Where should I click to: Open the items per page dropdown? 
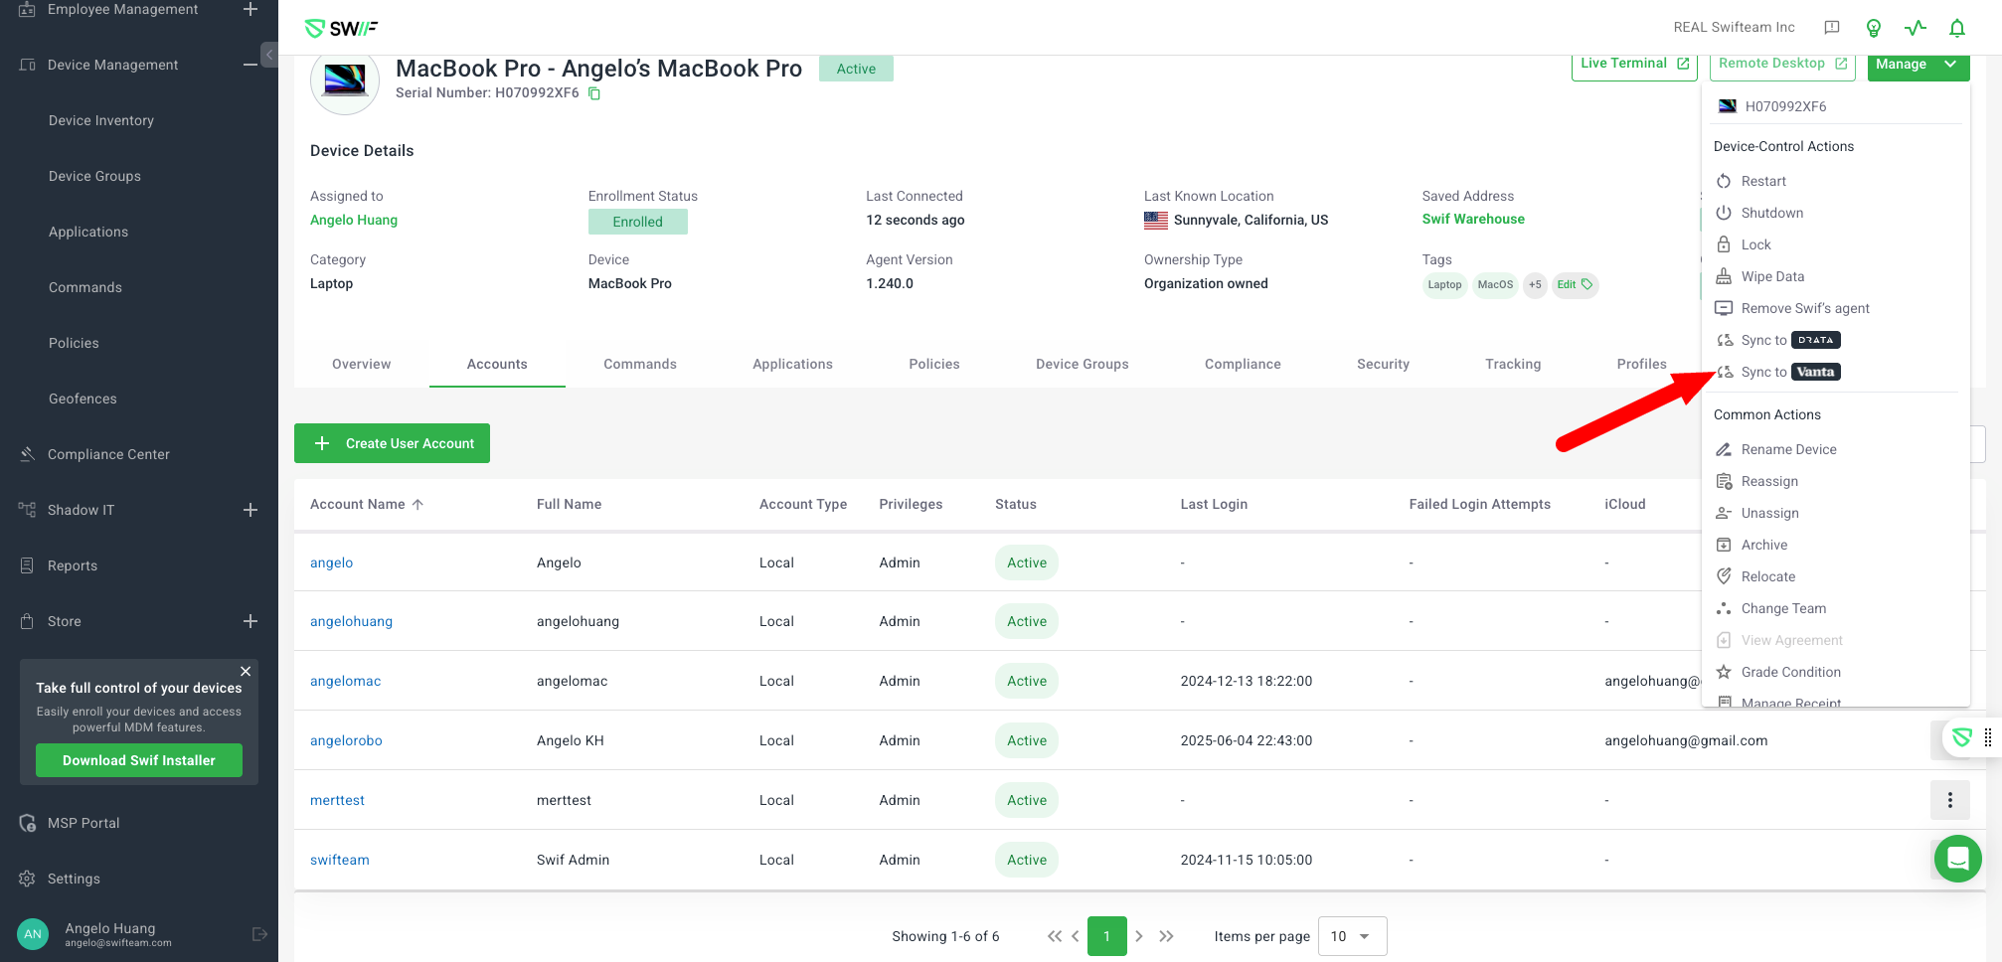point(1351,936)
